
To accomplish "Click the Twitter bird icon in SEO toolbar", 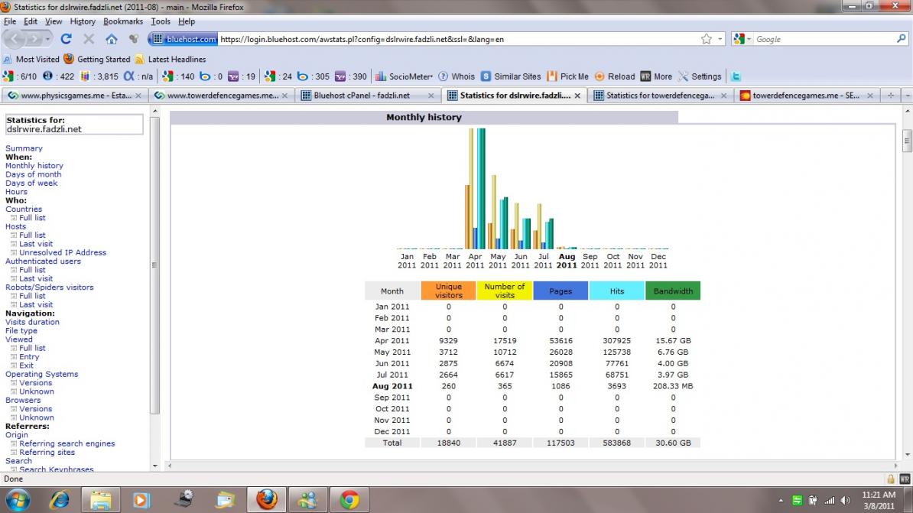I will pos(736,76).
